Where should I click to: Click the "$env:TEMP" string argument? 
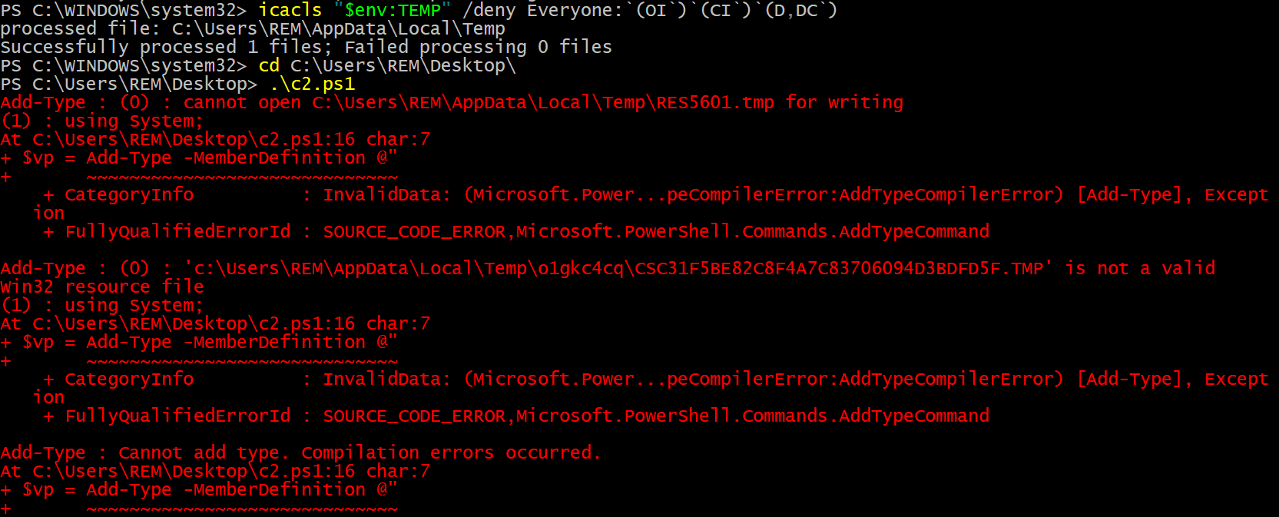click(x=392, y=10)
